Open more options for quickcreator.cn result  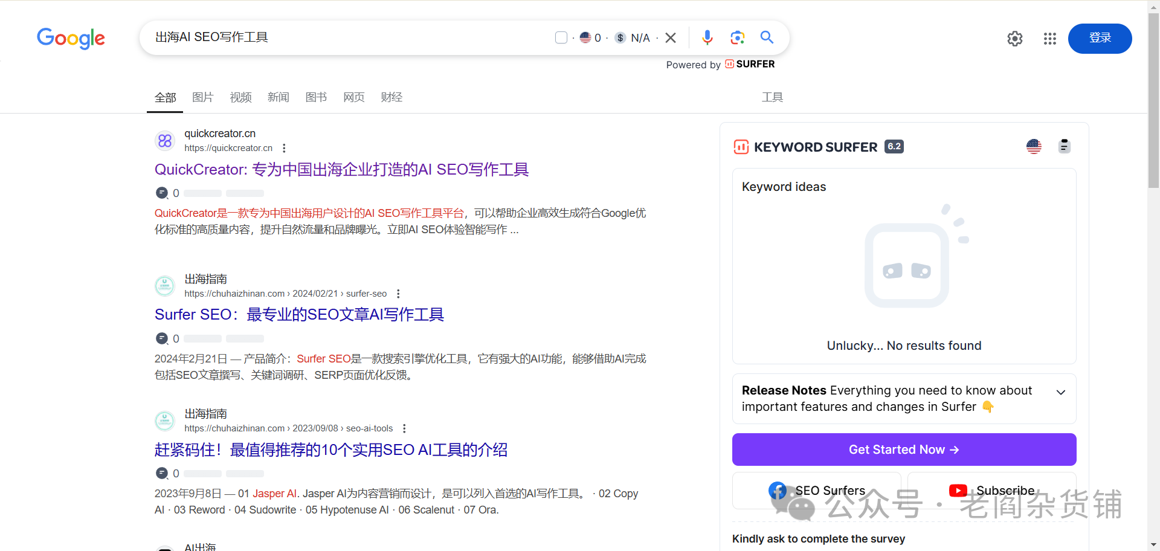pyautogui.click(x=284, y=148)
